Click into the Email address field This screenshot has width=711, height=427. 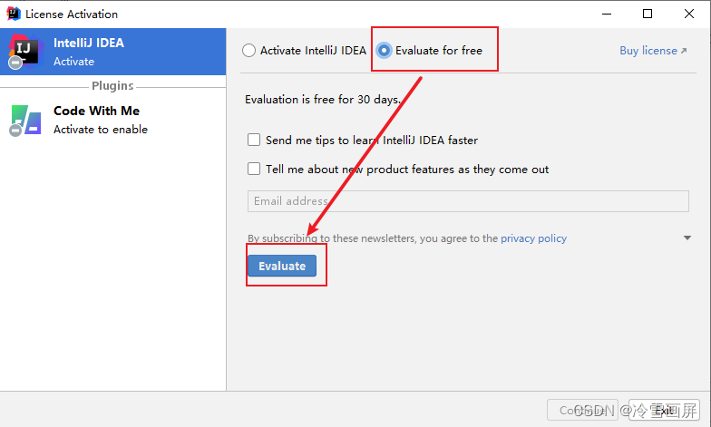pos(468,201)
